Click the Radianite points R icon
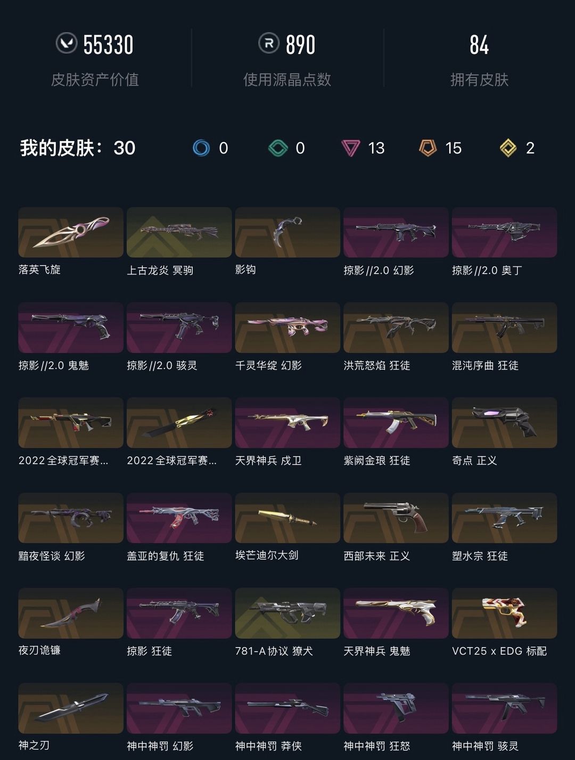 [269, 43]
